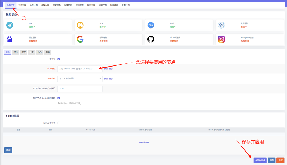Click the Baidu paw connection icon

pos(10,39)
